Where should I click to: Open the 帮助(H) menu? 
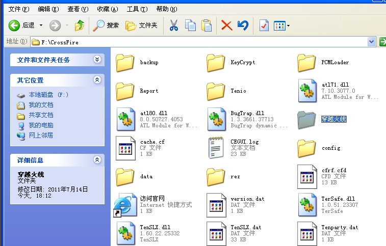(167, 9)
